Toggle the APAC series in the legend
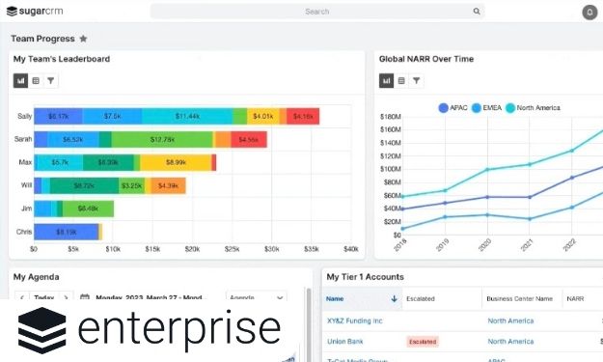 [452, 108]
